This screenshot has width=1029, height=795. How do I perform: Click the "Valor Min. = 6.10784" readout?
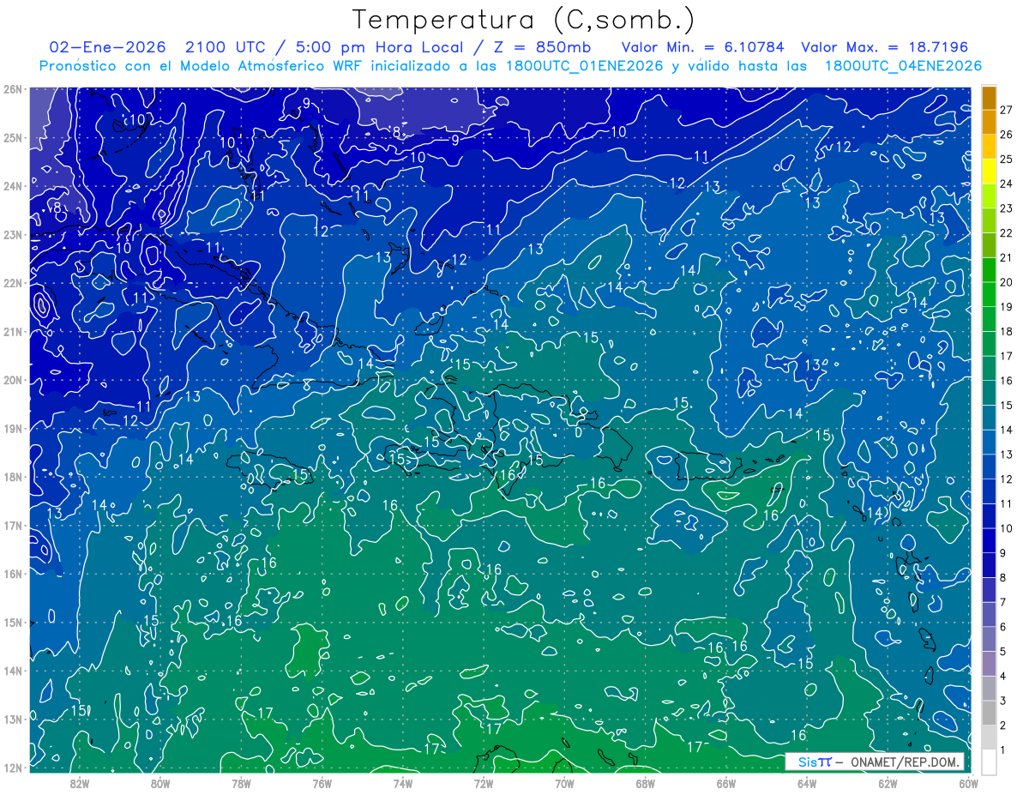coord(703,47)
